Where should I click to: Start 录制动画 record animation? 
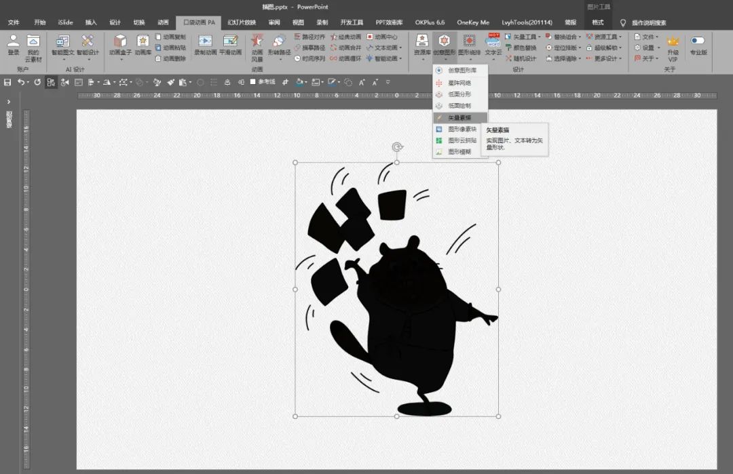point(205,45)
